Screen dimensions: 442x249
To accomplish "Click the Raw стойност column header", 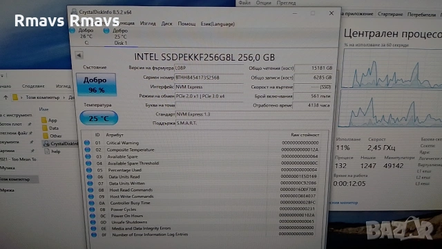I will tap(305, 135).
